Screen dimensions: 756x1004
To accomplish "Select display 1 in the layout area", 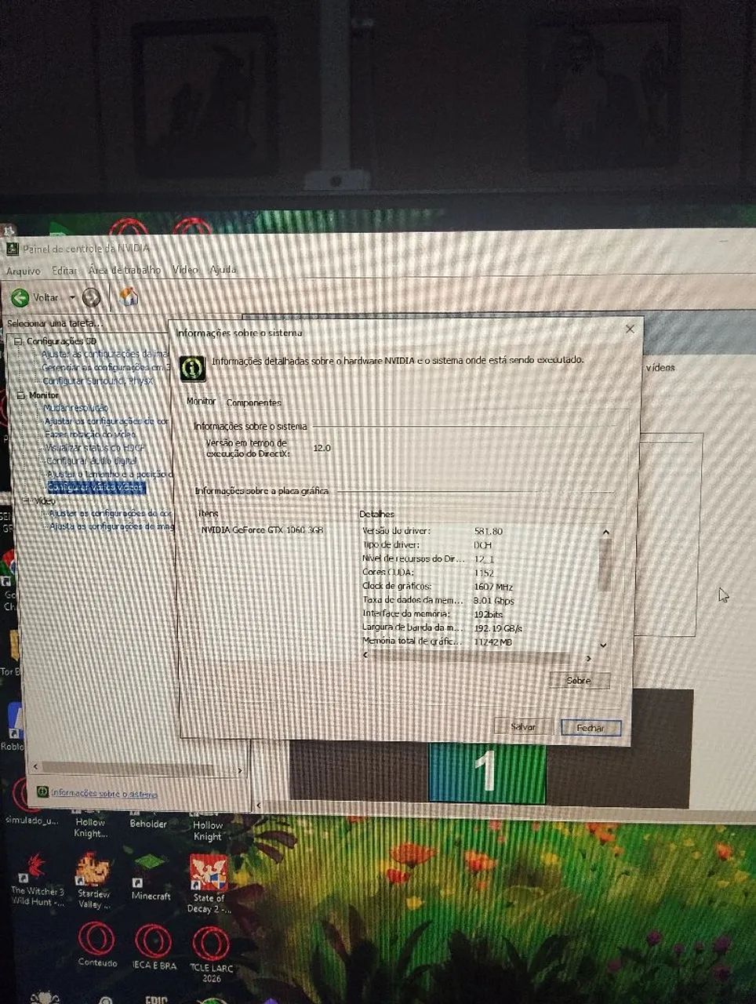I will click(487, 773).
